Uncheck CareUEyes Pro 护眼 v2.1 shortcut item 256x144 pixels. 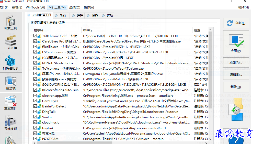coord(35,41)
